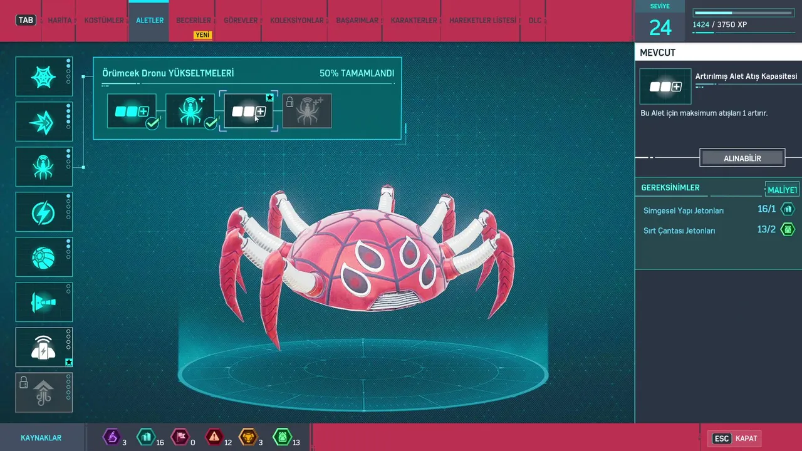Click upgrade preview icon in MEVCUT panel
The height and width of the screenshot is (451, 802).
click(665, 86)
